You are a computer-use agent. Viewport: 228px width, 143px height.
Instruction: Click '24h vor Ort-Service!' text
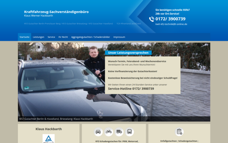(x=167, y=14)
